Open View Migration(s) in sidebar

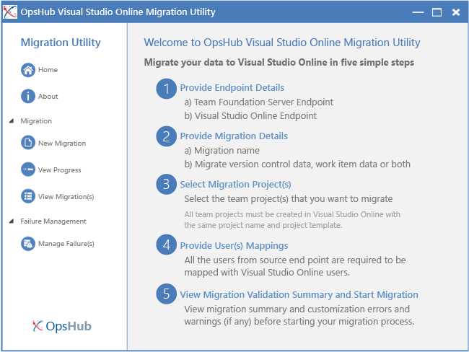pos(66,196)
